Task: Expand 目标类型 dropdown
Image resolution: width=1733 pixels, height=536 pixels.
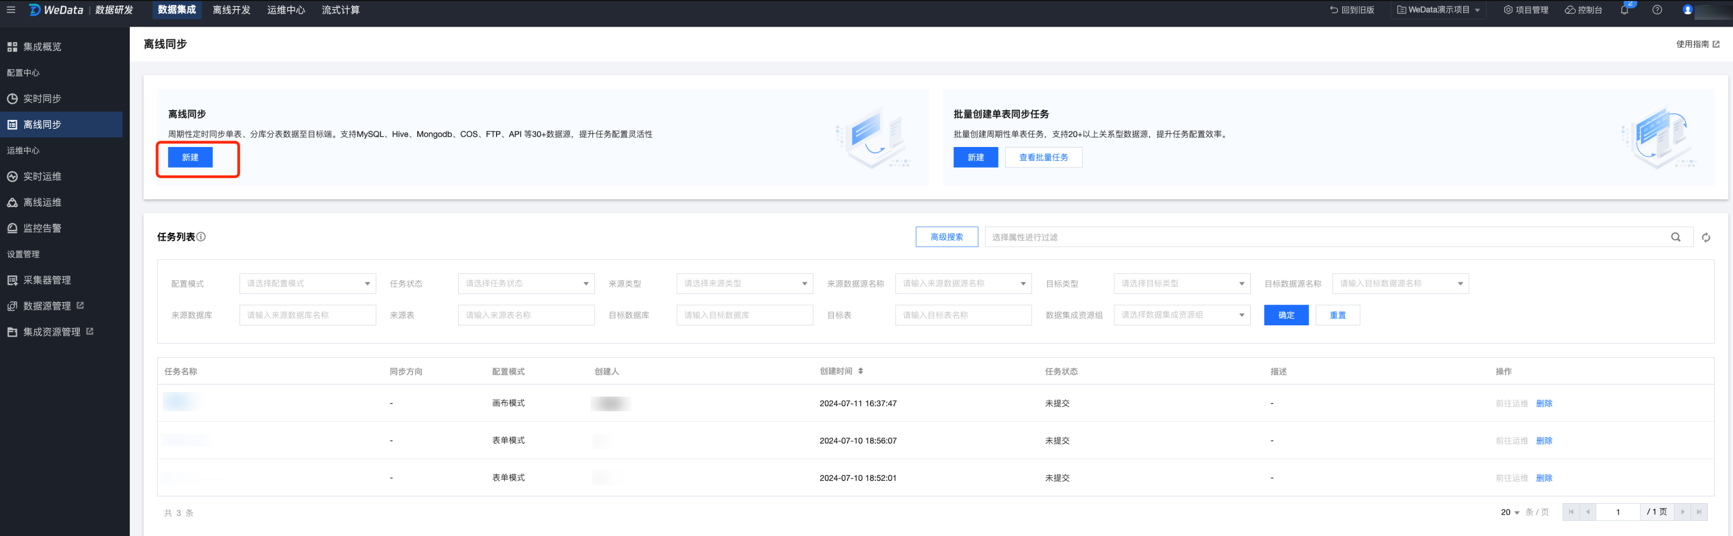Action: (1182, 283)
